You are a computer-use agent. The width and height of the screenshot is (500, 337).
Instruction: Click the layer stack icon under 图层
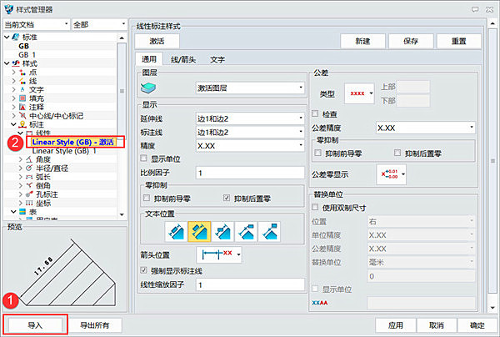tap(151, 88)
